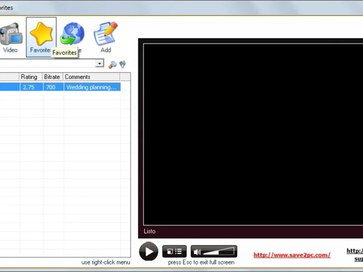Click the Comments column header
Screen dimensions: 363x272
tap(92, 77)
